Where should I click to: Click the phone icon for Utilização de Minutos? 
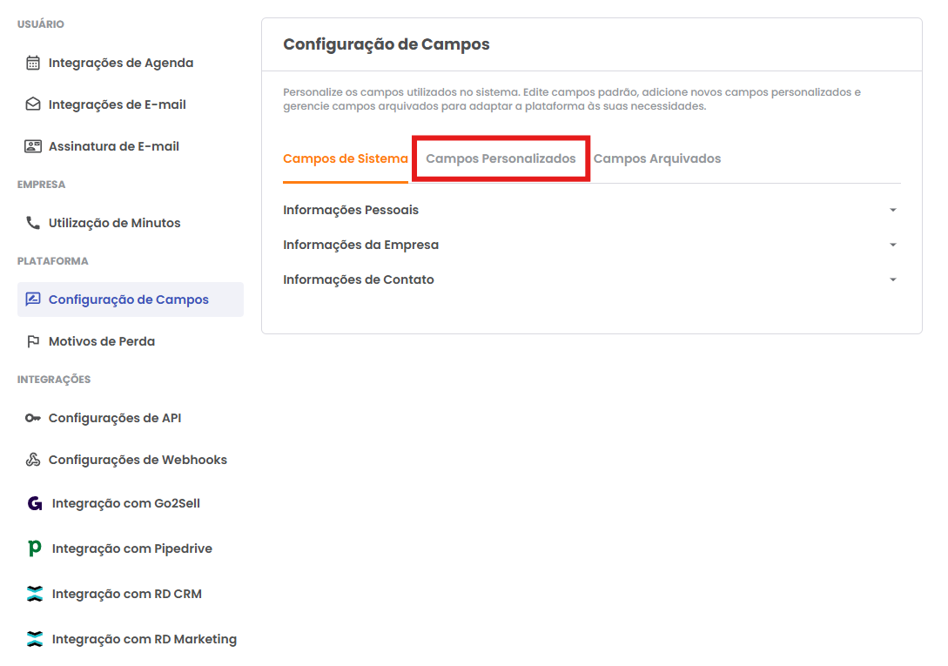click(33, 223)
